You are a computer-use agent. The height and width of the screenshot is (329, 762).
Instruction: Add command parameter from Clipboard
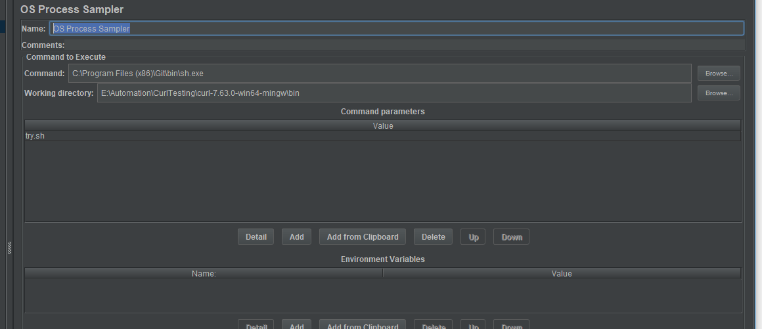pyautogui.click(x=363, y=237)
